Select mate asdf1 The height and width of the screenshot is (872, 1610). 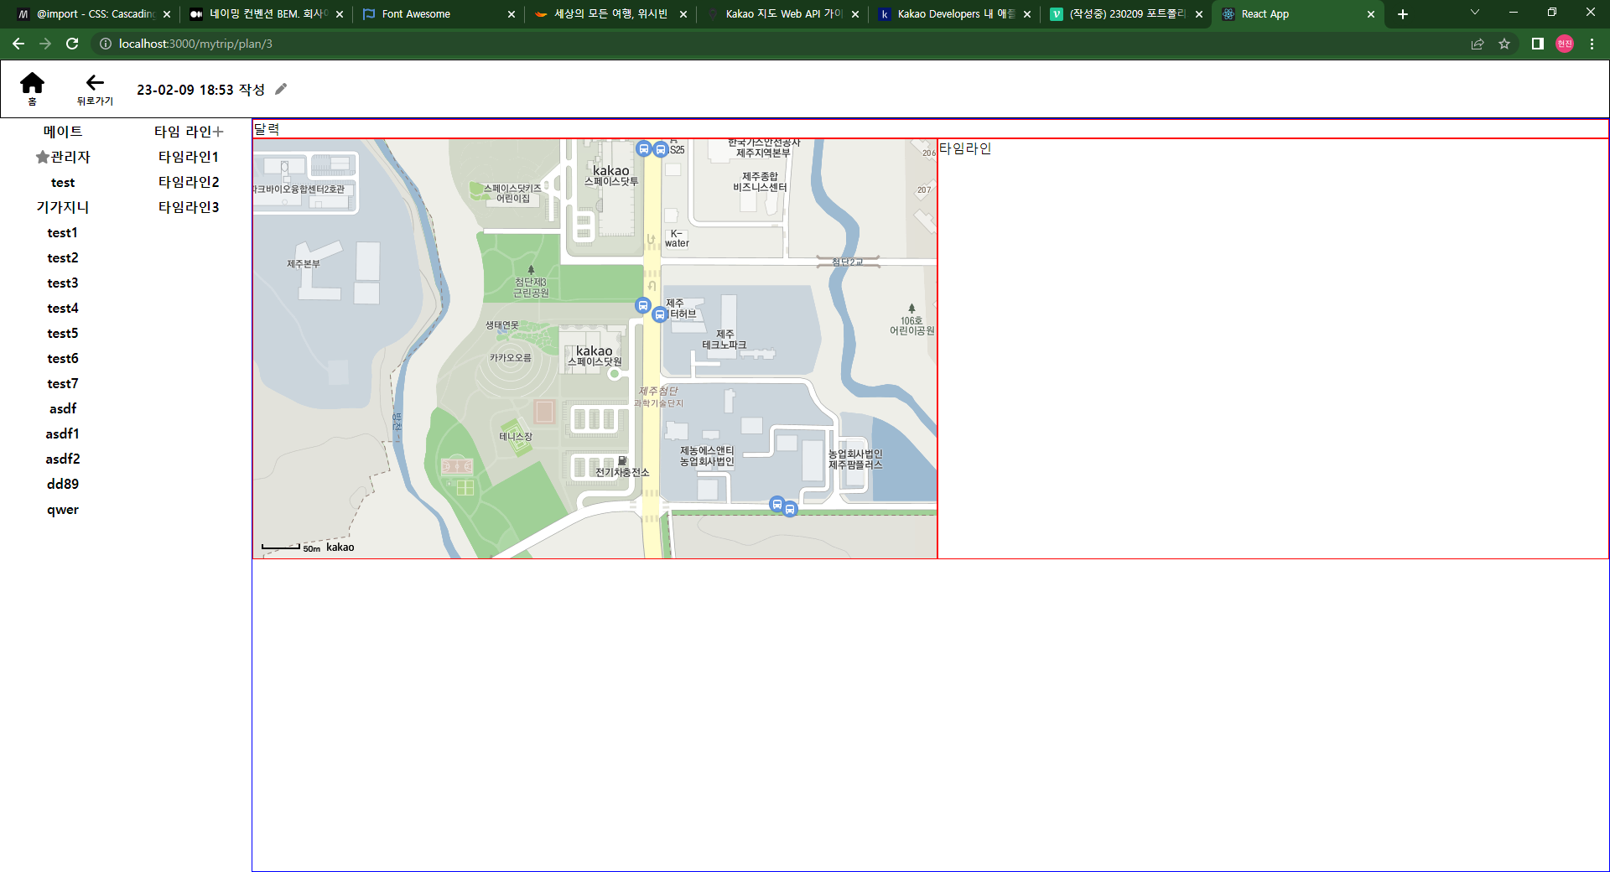click(63, 433)
